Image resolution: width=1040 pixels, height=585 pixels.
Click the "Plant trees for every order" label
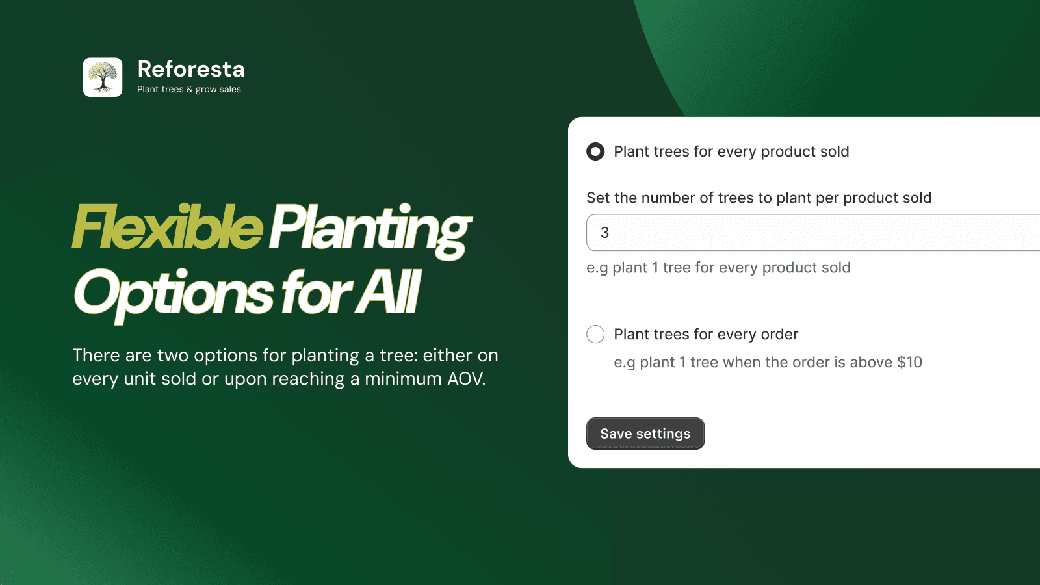coord(706,334)
